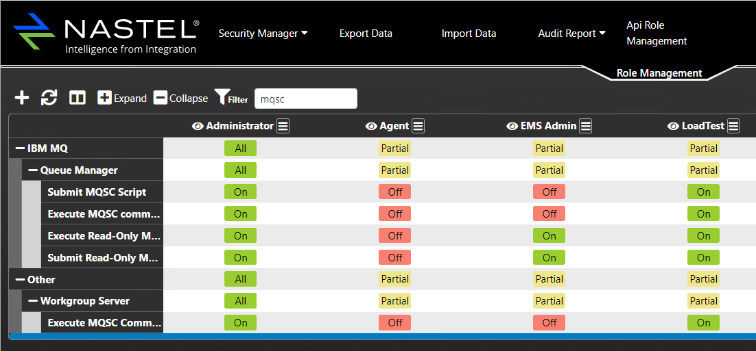Toggle Workgroup Server Execute MQSC On for LoadTest
This screenshot has width=756, height=351.
703,323
